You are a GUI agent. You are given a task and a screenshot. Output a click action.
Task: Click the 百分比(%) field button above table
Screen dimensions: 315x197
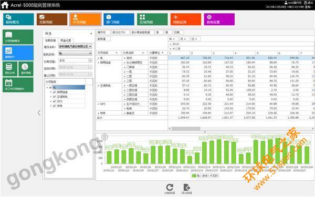(x=119, y=32)
